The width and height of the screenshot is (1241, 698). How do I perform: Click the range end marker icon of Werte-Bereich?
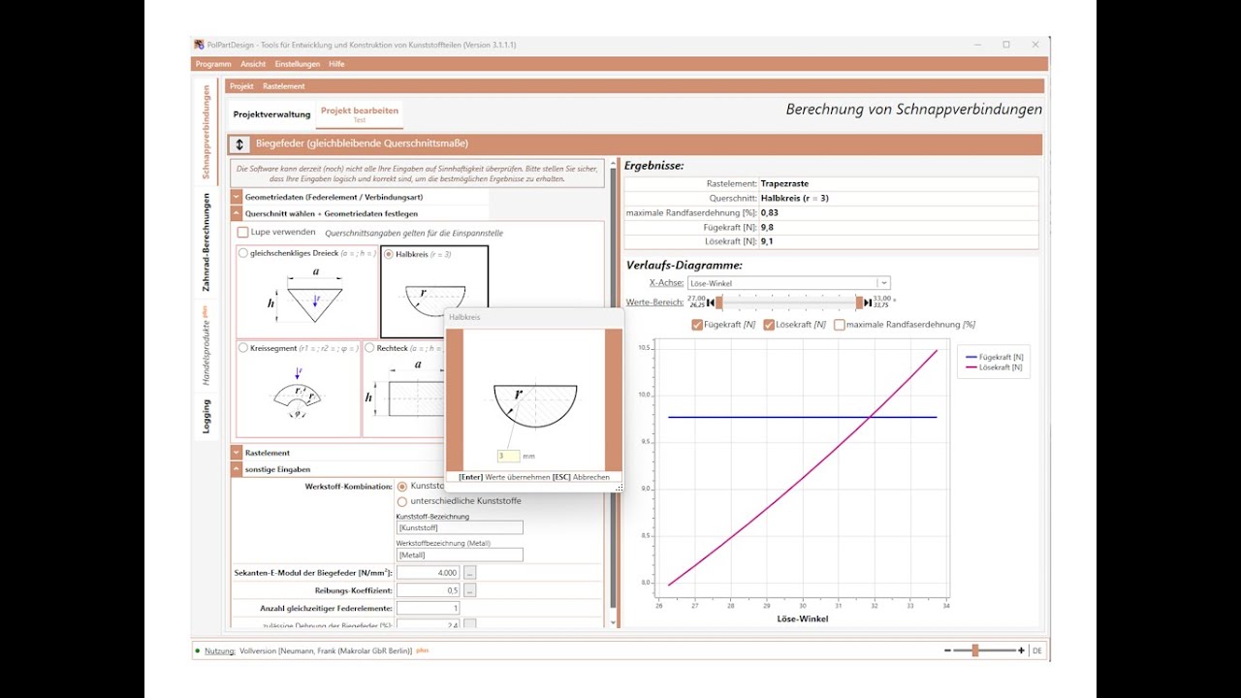coord(868,302)
